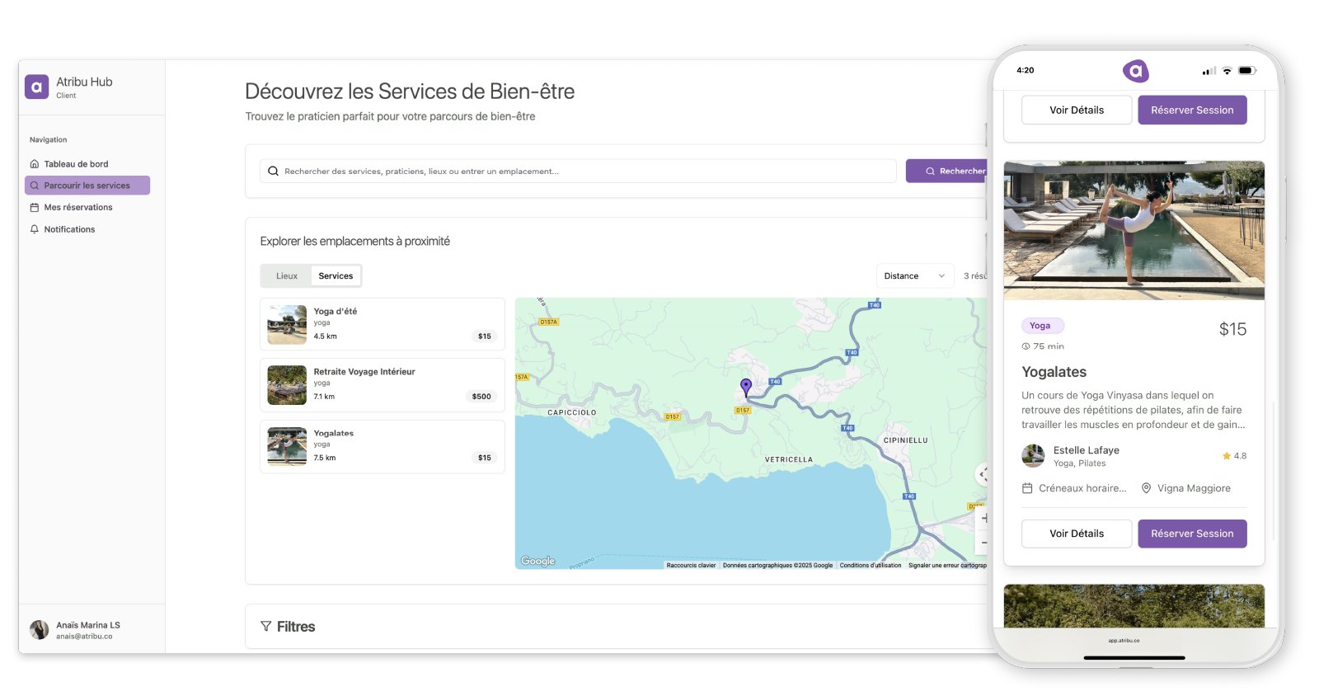Go to Mes réservations
This screenshot has height=696, width=1319.
[78, 208]
